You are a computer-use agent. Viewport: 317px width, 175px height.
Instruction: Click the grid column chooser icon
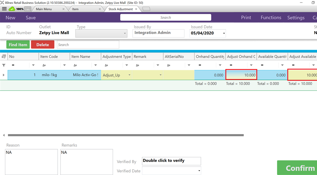[4, 56]
